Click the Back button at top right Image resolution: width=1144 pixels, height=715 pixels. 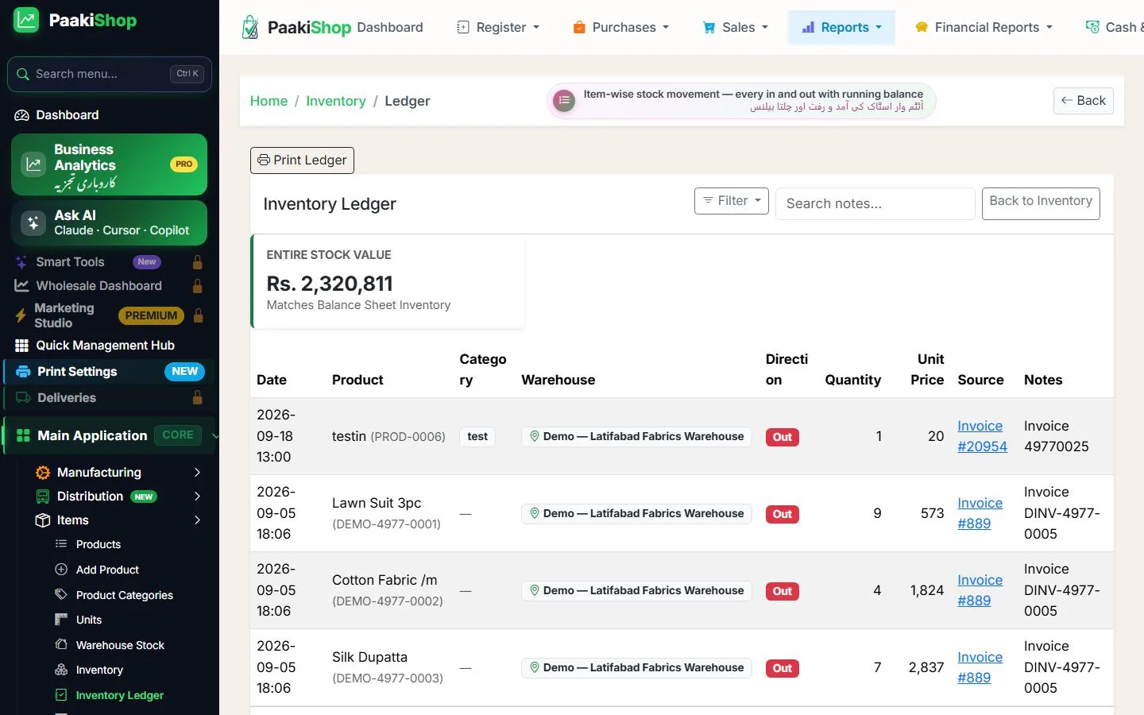(1084, 101)
